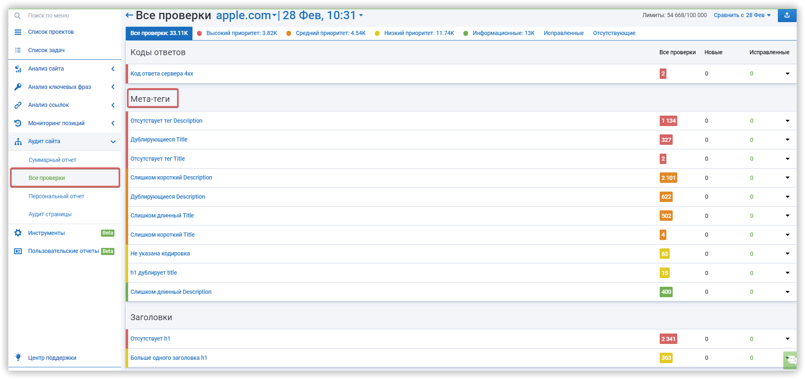This screenshot has height=379, width=805.
Task: Expand the Отсутствует тег Description row arrow
Action: point(787,121)
